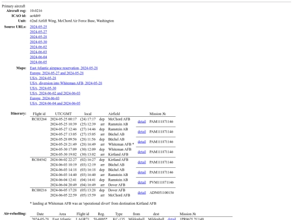The height and width of the screenshot is (220, 293).
Task: Open the USA, 2024-05-30 map link
Action: point(43,89)
